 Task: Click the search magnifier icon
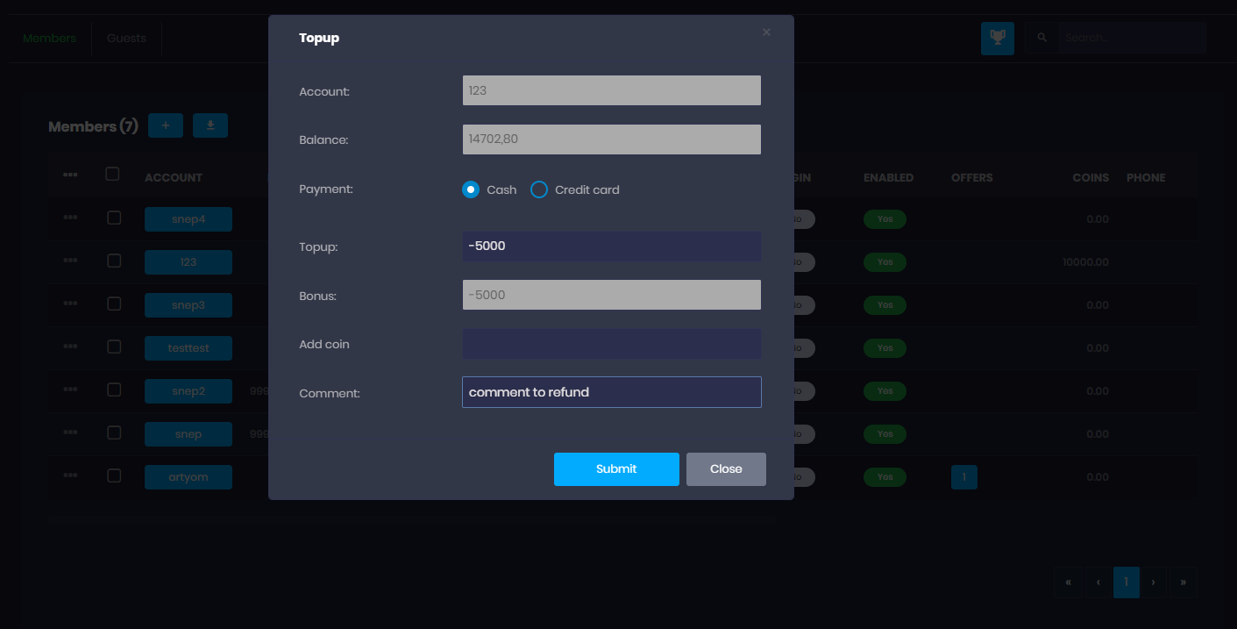click(x=1042, y=38)
